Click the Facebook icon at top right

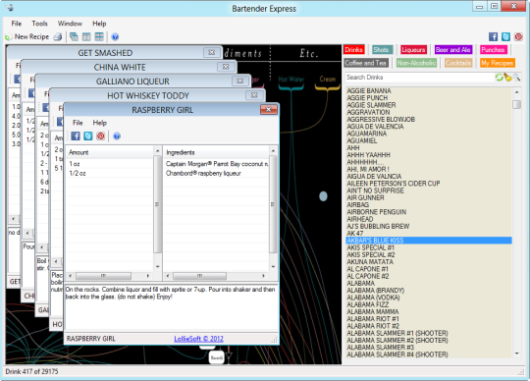(x=493, y=37)
